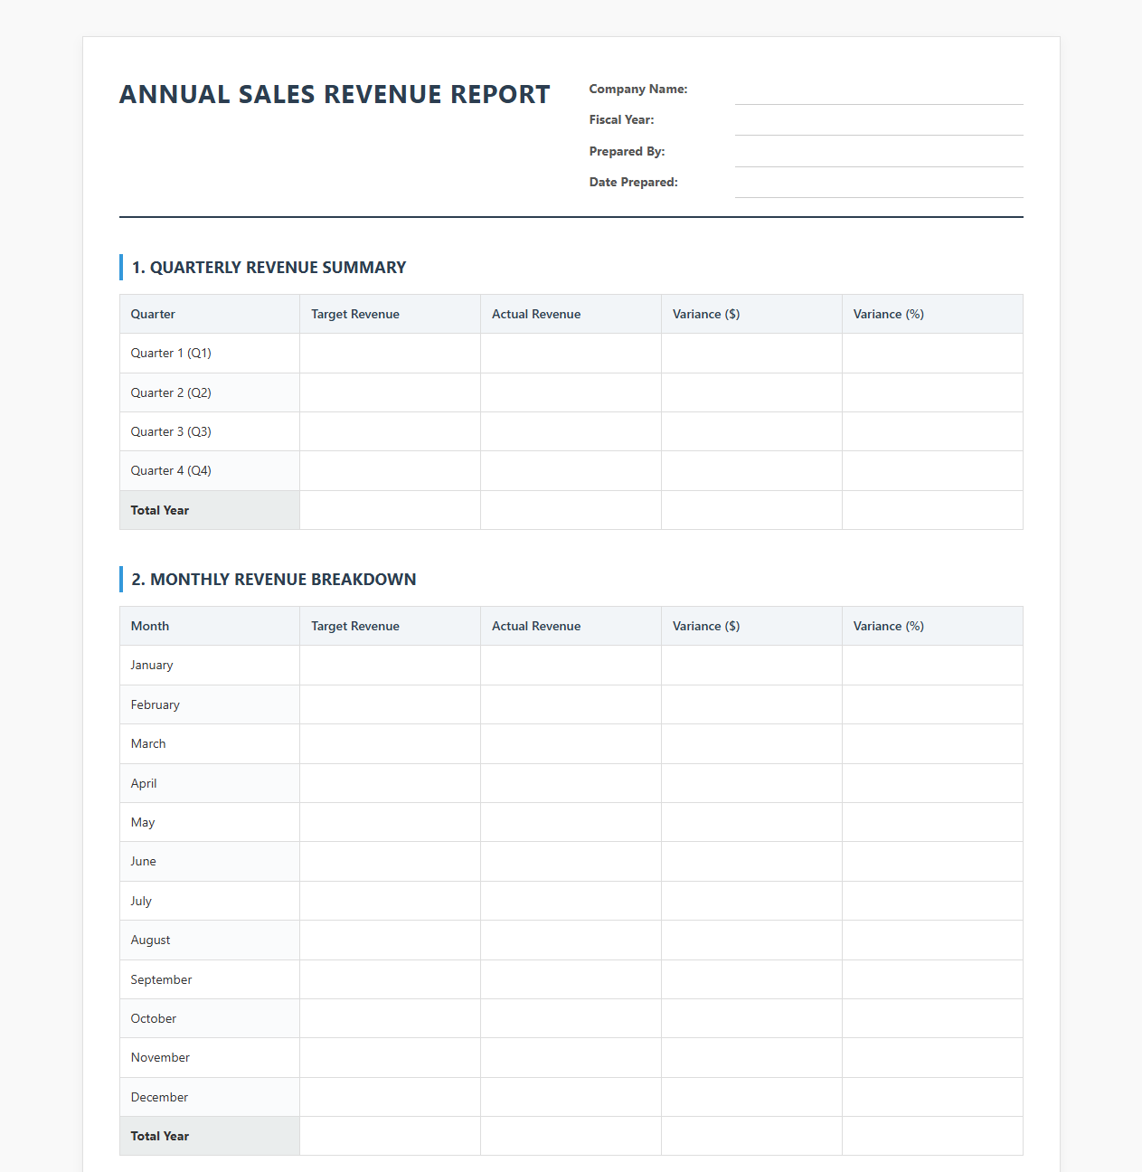The height and width of the screenshot is (1172, 1142).
Task: Click the Quarter 4 Variance (%) cell
Action: (933, 471)
